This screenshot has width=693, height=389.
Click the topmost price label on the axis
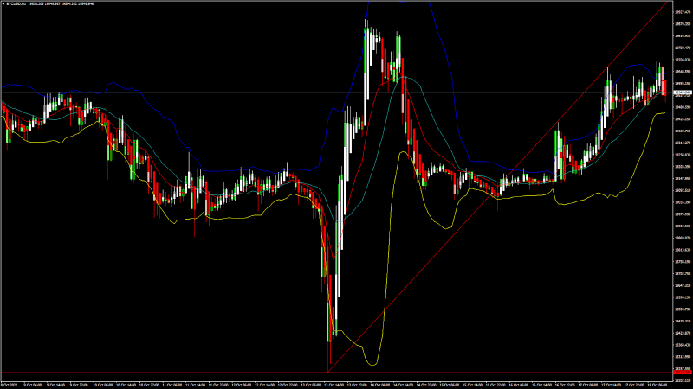(x=683, y=12)
